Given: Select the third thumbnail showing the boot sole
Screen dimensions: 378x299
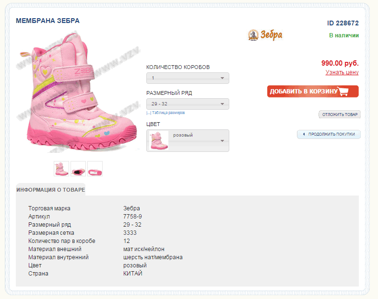Looking at the screenshot, I should pos(95,169).
